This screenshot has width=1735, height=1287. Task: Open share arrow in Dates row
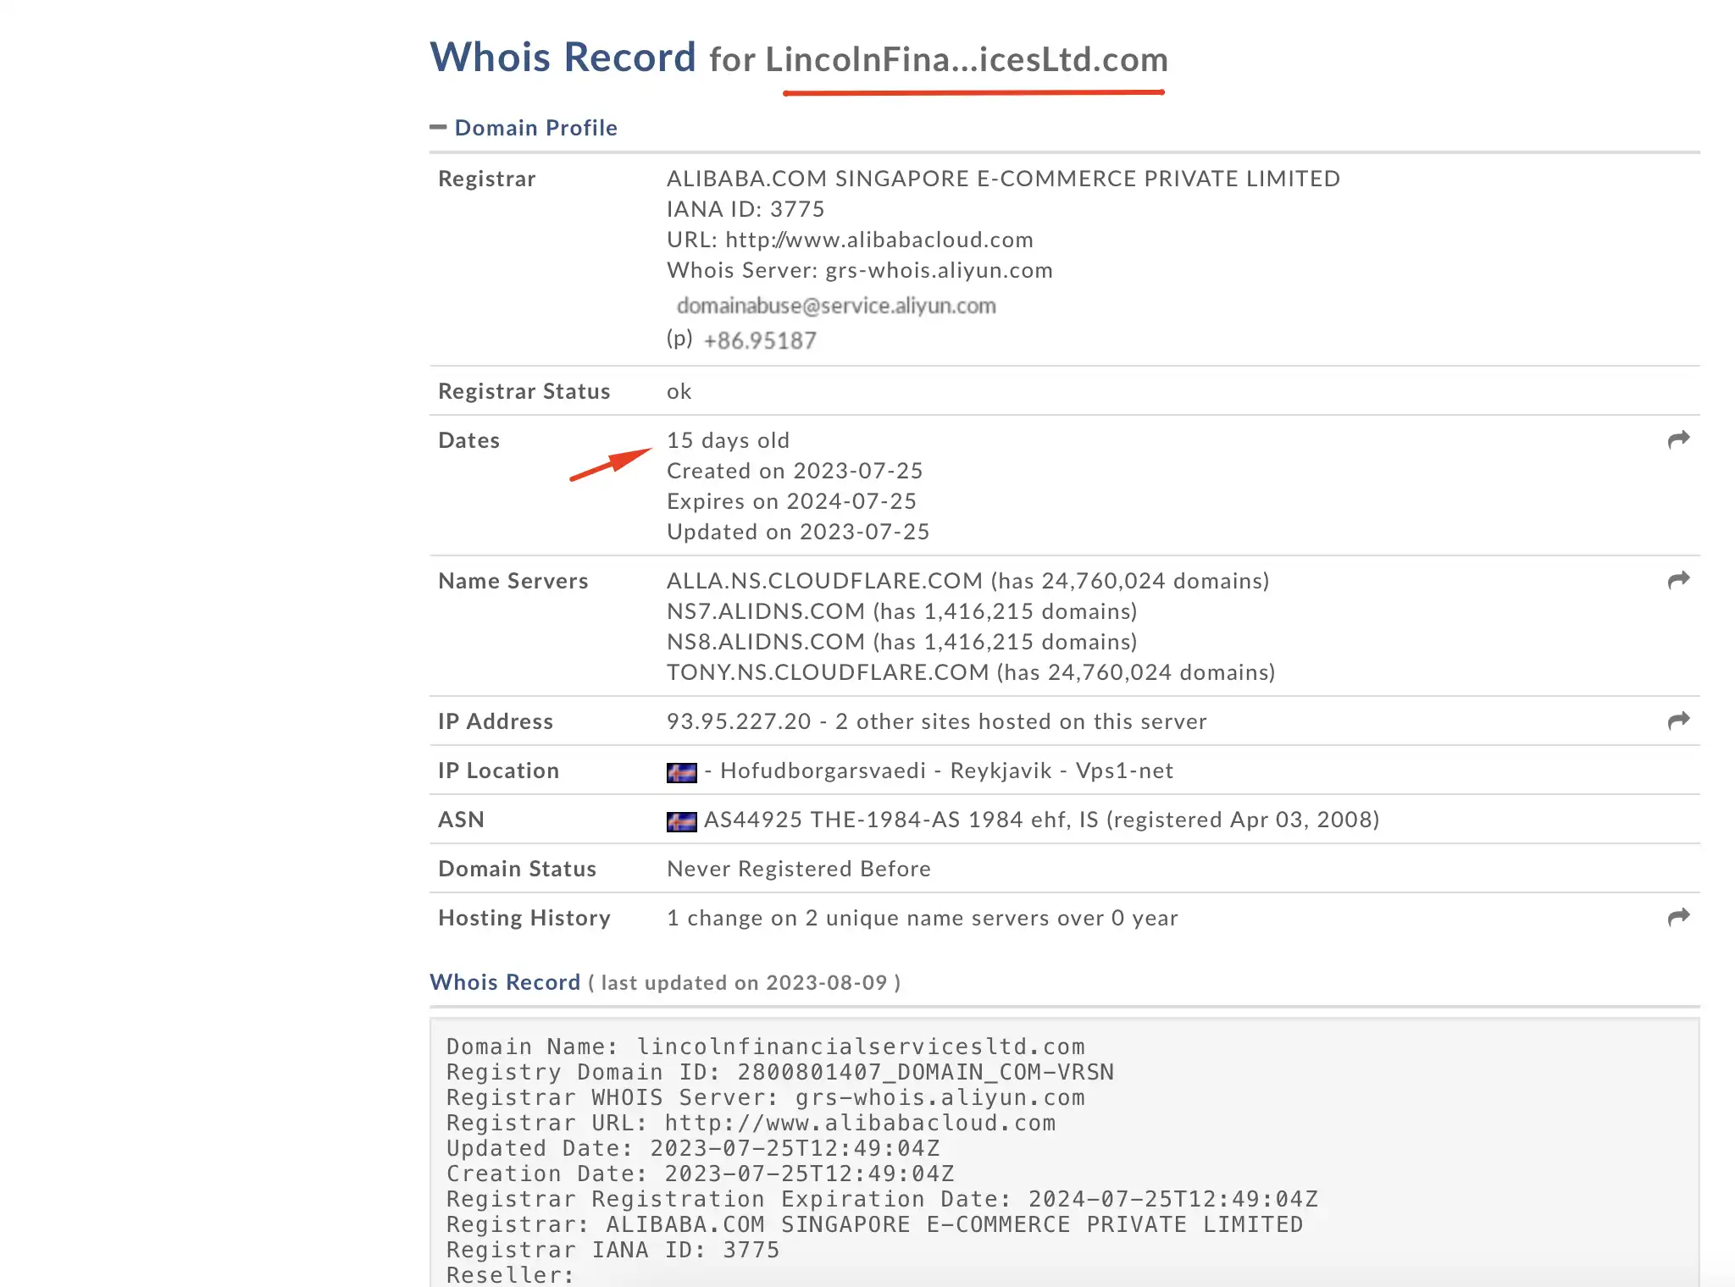coord(1678,439)
